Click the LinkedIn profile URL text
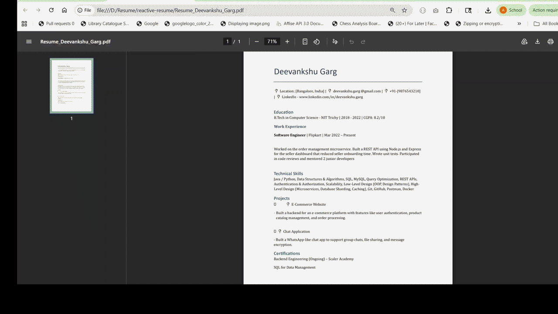 pos(331,97)
